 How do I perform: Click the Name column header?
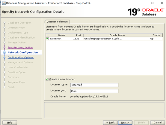click(x=61, y=35)
